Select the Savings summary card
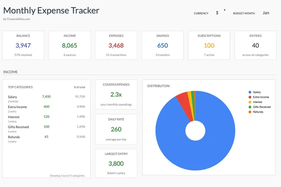 point(162,46)
